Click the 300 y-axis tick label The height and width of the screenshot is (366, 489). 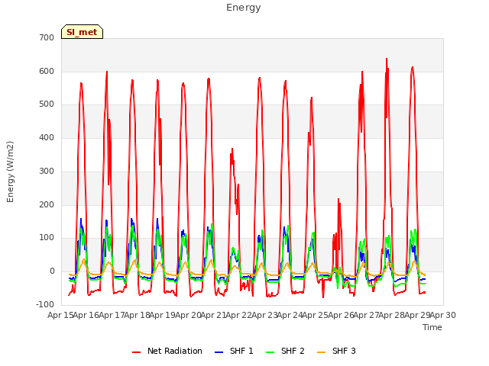(x=47, y=171)
